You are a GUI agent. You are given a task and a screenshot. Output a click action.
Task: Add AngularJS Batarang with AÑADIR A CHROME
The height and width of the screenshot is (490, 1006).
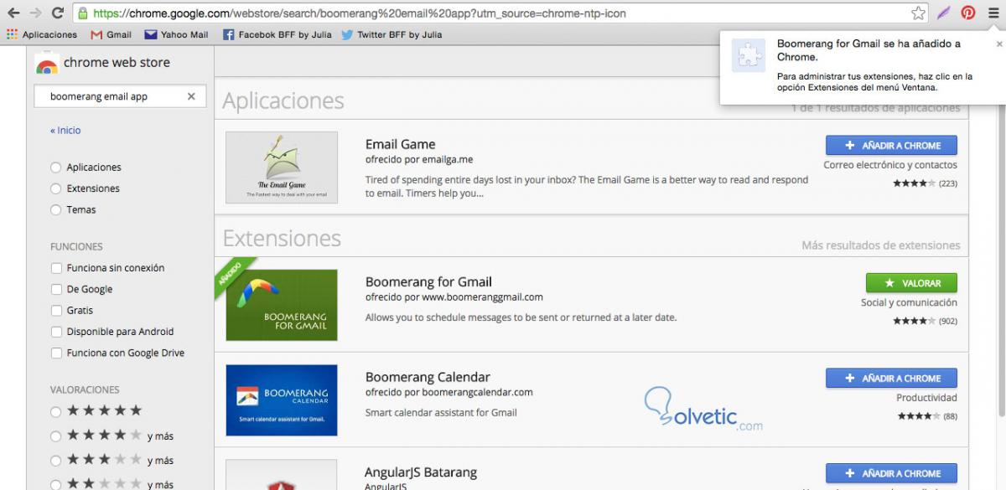coord(891,473)
